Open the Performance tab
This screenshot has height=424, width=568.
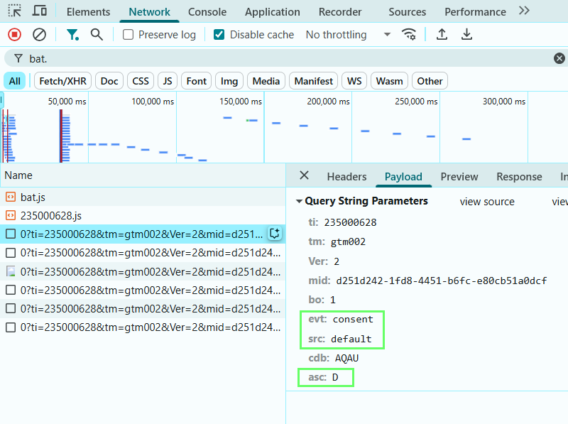[475, 12]
